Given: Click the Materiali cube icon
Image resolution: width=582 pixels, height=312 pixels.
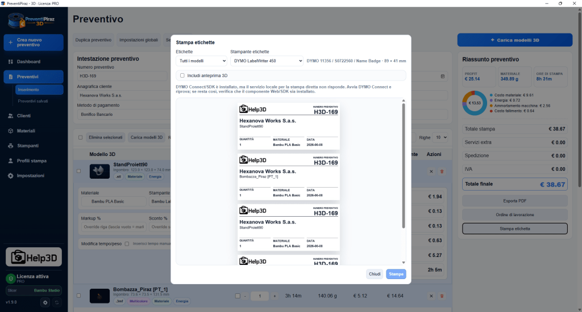Looking at the screenshot, I should [x=10, y=131].
